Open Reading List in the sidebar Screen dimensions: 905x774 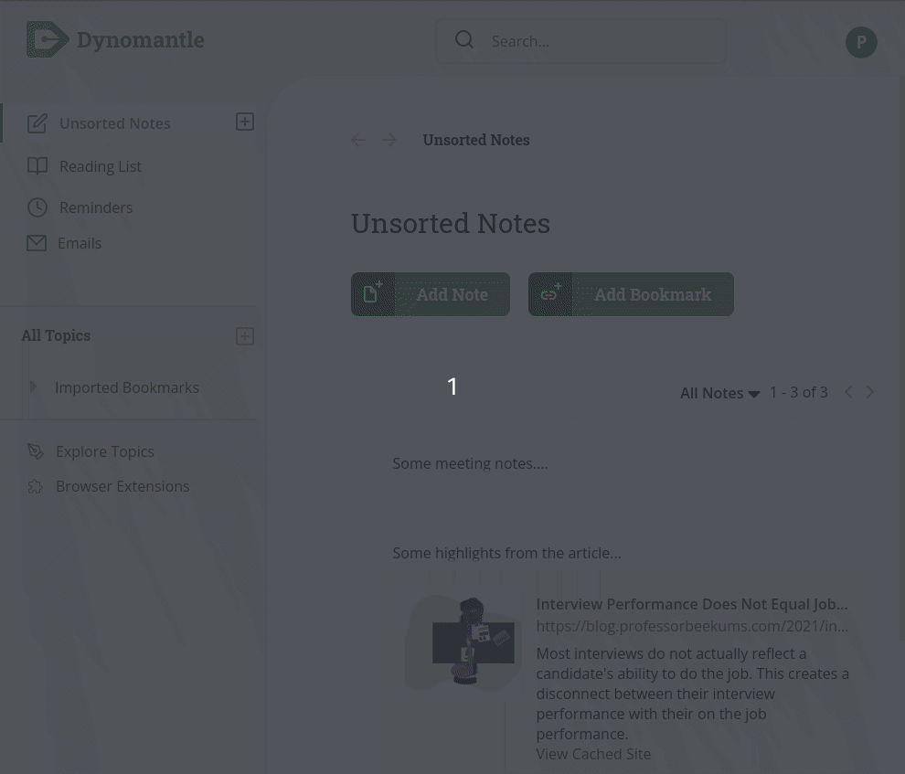click(x=101, y=166)
